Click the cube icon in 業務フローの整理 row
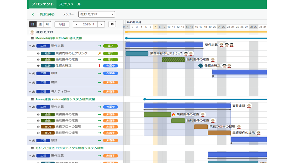 [x=38, y=127]
